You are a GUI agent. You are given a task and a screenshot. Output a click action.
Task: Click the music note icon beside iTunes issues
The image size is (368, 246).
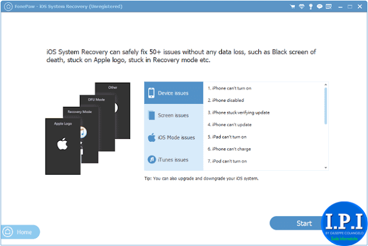click(x=152, y=159)
